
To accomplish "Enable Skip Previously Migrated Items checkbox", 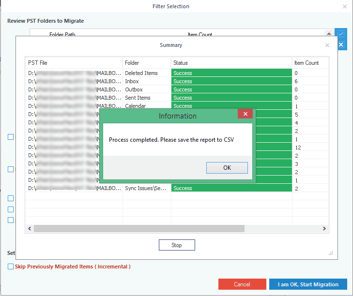I will click(11, 266).
